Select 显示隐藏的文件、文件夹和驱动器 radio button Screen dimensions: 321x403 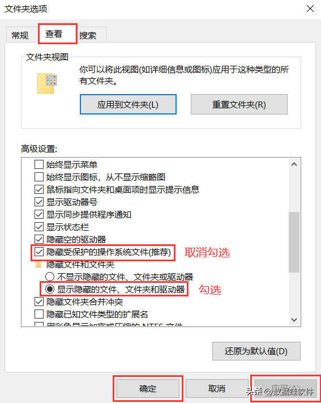pyautogui.click(x=50, y=290)
